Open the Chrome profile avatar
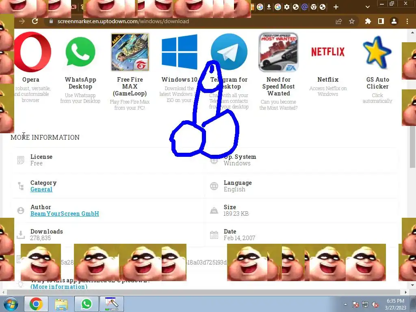 click(x=394, y=21)
